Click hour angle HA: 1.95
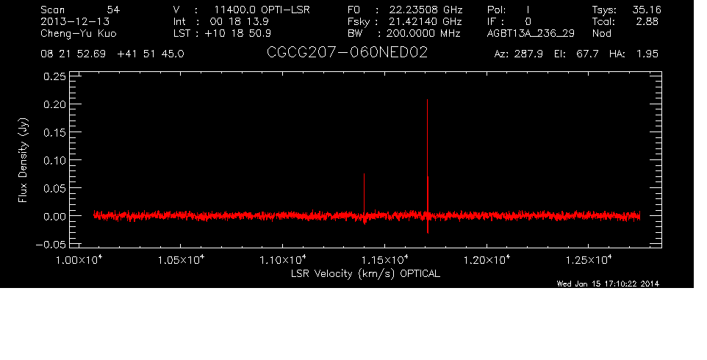Screen dimensions: 707x360 [634, 54]
